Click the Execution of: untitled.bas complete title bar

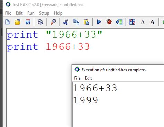point(118,70)
